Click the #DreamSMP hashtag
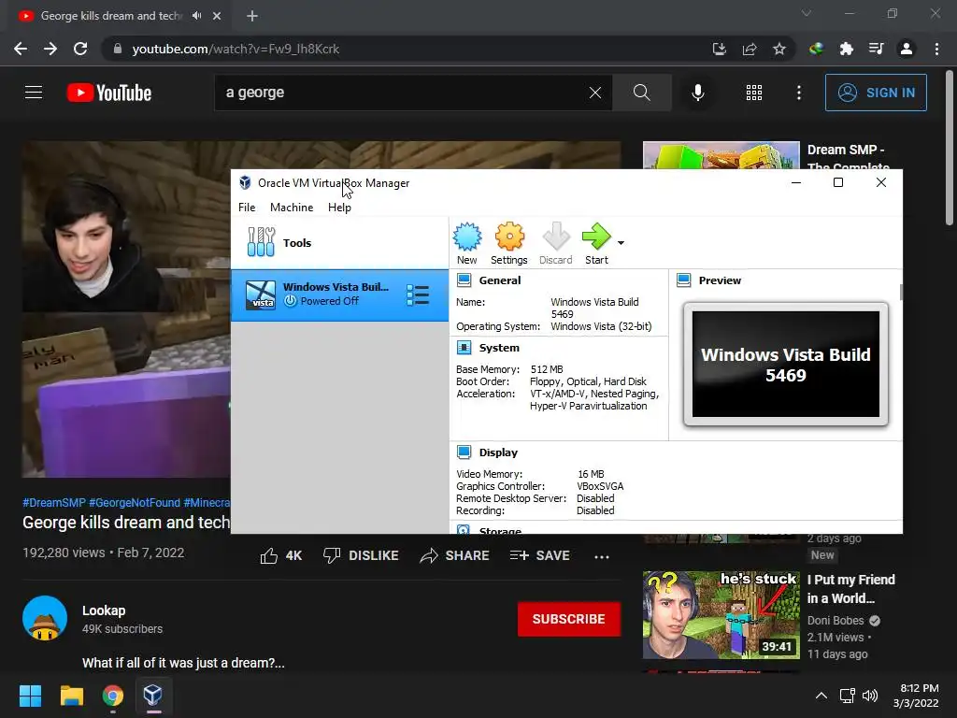957x718 pixels. (54, 502)
